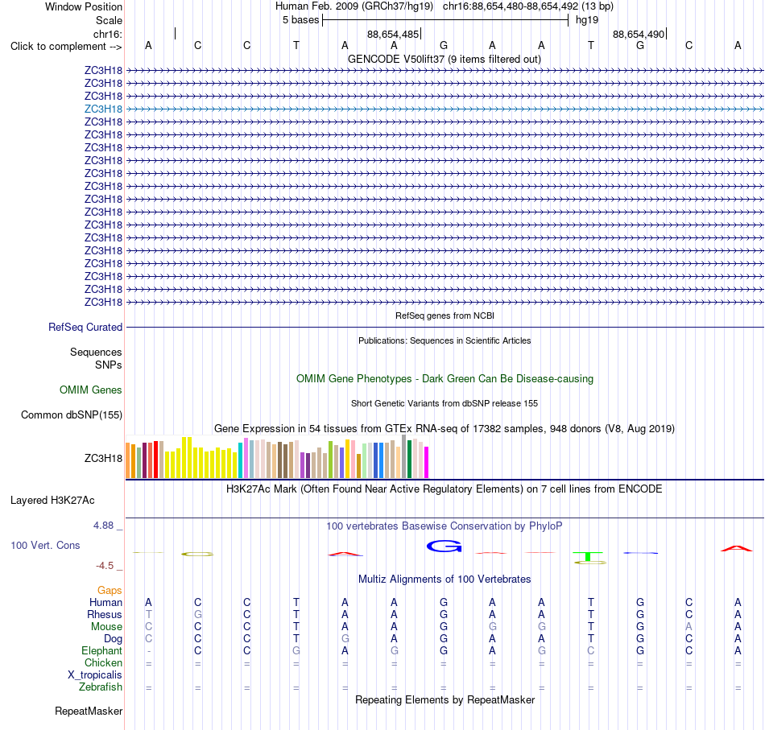Screen dimensions: 765x730
Task: Click the green T in PhyloP conservation track
Action: point(588,556)
